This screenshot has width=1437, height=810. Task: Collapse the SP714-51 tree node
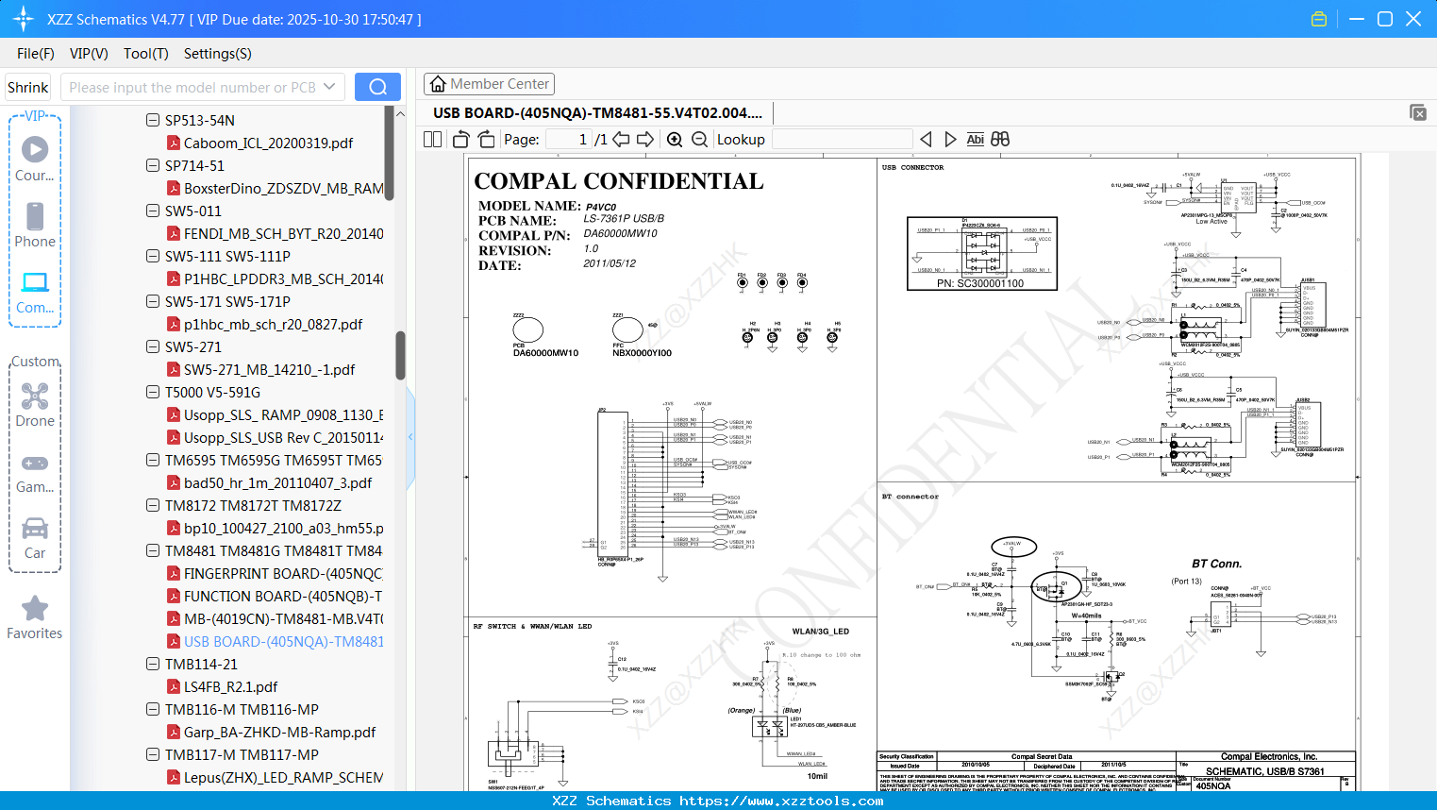click(x=153, y=165)
